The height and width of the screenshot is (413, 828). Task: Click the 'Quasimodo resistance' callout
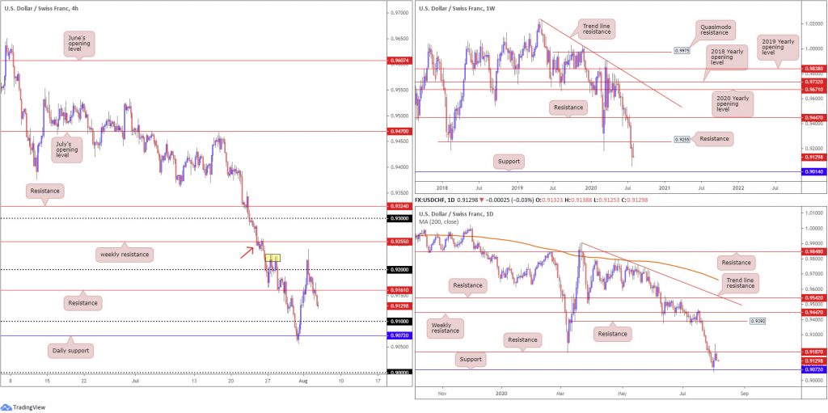715,28
